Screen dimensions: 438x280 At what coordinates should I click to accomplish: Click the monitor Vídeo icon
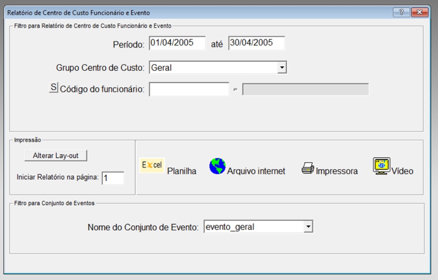(x=381, y=166)
